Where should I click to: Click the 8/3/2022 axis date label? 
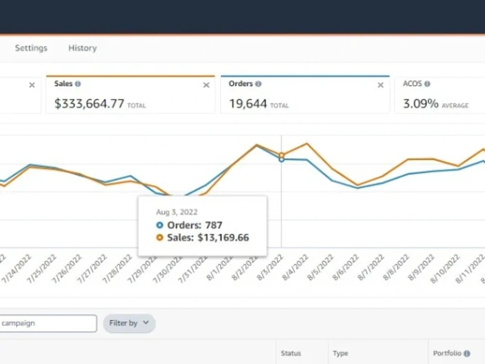[x=270, y=267]
